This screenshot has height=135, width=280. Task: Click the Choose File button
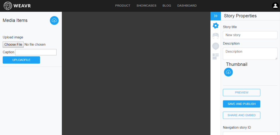[x=13, y=44]
